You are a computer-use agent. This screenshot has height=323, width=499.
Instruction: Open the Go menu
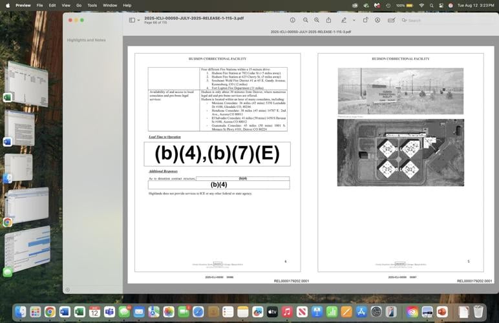[79, 5]
